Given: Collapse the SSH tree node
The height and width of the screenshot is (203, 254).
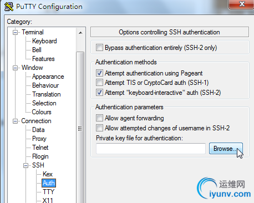Looking at the screenshot, I should [26, 165].
